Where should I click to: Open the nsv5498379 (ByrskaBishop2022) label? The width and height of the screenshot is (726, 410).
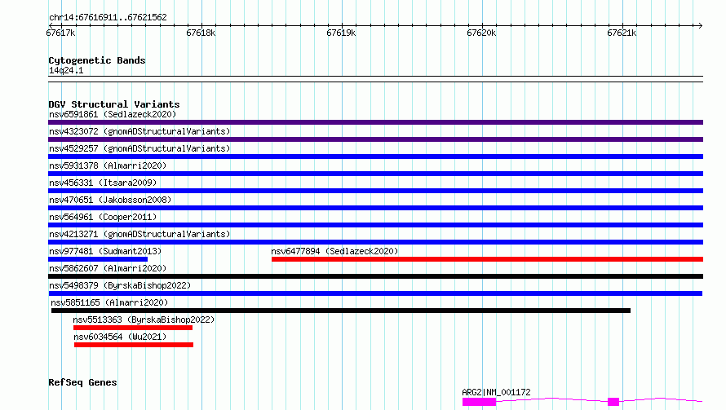tap(120, 285)
